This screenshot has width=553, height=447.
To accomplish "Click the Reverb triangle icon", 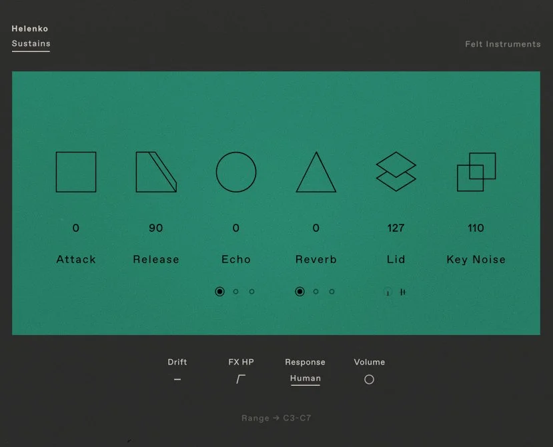I will click(316, 172).
